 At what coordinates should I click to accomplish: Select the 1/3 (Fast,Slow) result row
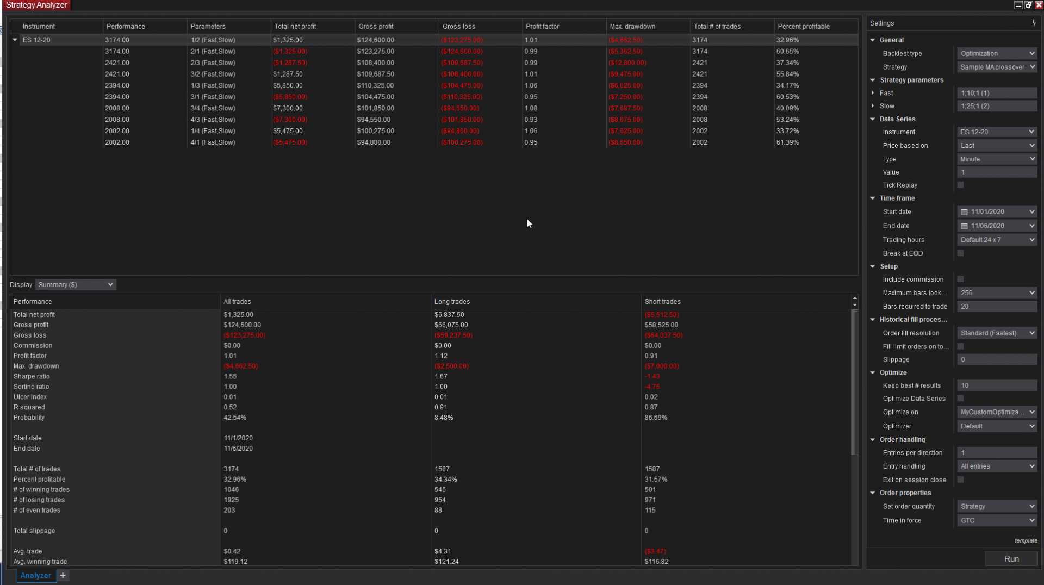434,85
